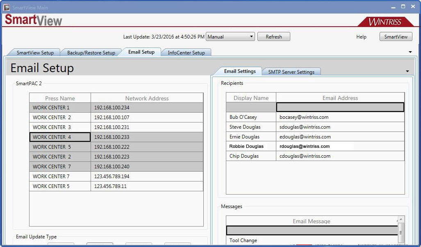The width and height of the screenshot is (421, 247).
Task: Select the WORK CENTER 1 row
Action: [x=116, y=108]
